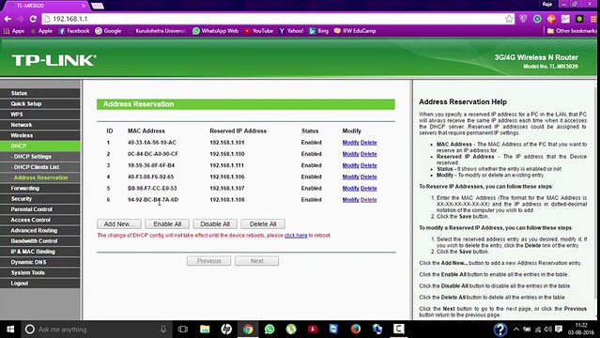Open Advanced Routing in sidebar
Viewport: 600px width, 338px height.
40,230
